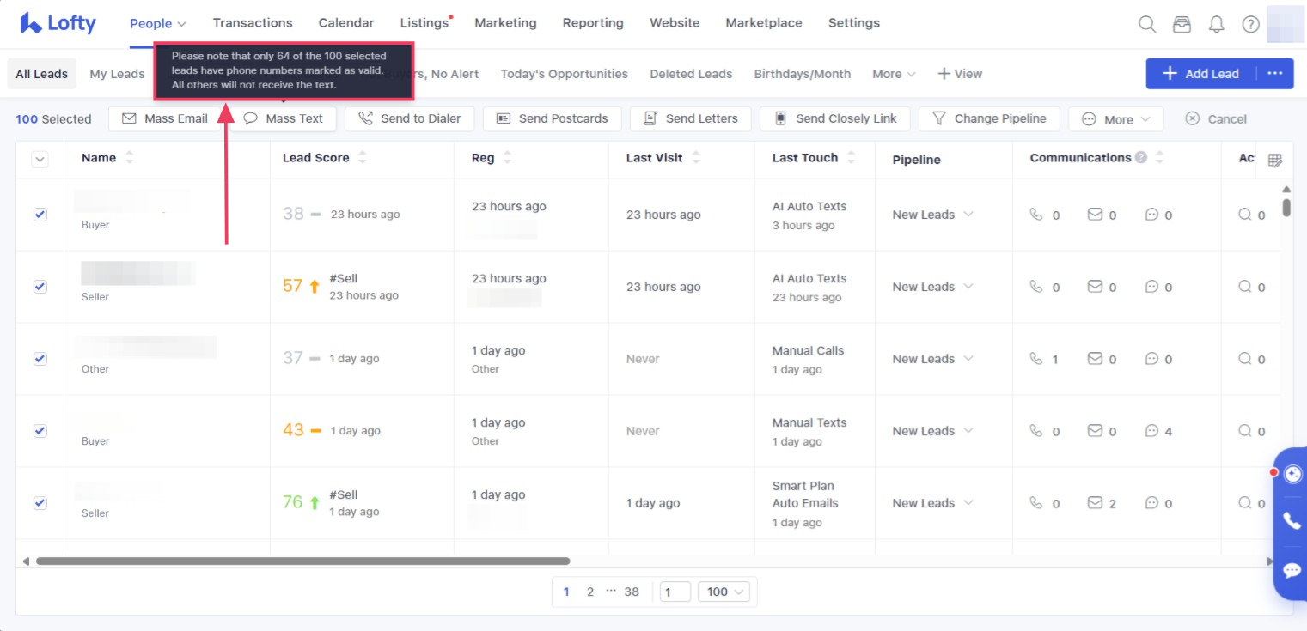Viewport: 1307px width, 631px height.
Task: Click the Add Lead button
Action: [1200, 74]
